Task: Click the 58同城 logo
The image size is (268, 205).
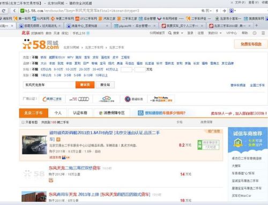Action: click(x=41, y=44)
